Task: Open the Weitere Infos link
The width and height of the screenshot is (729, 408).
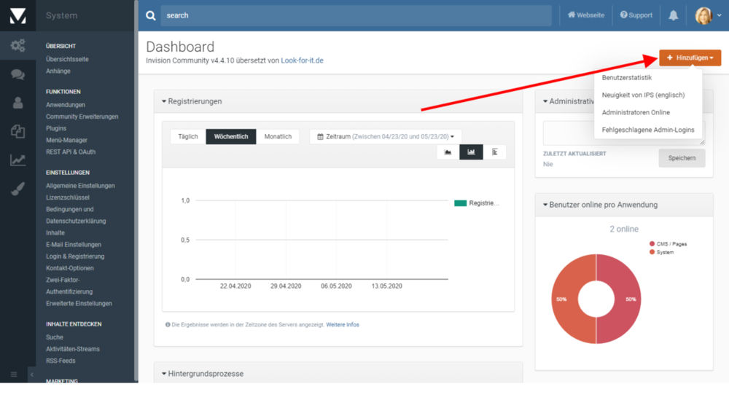Action: [343, 325]
